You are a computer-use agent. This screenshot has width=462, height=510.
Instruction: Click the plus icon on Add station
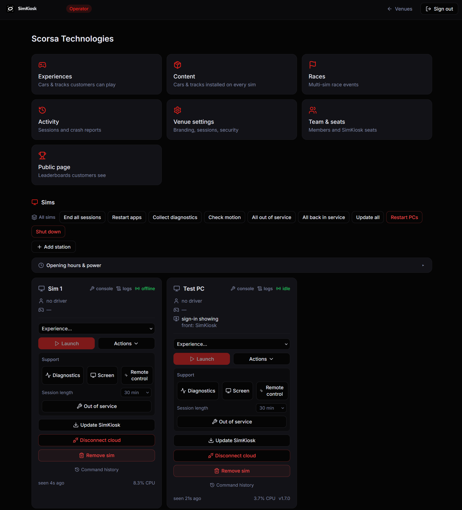39,247
